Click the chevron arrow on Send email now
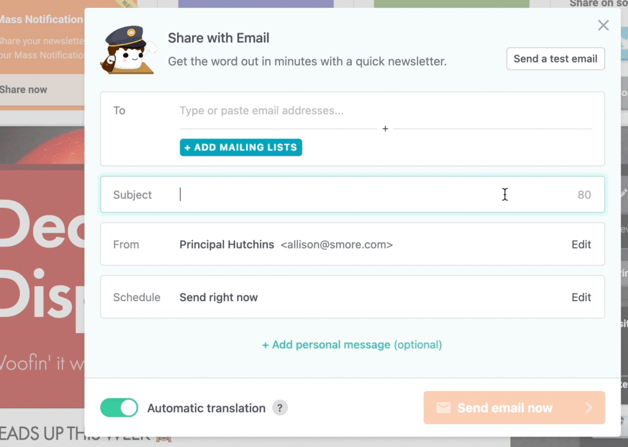The image size is (628, 447). coord(589,408)
